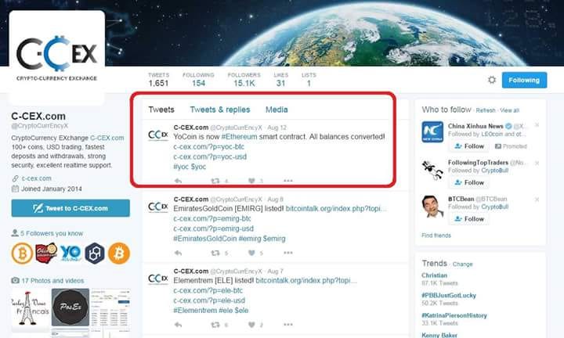The height and width of the screenshot is (338, 564).
Task: Open the orange-outlined Bitcoin follower avatar
Action: pyautogui.click(x=22, y=253)
